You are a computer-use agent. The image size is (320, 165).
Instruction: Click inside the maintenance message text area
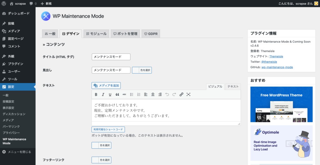point(166,110)
